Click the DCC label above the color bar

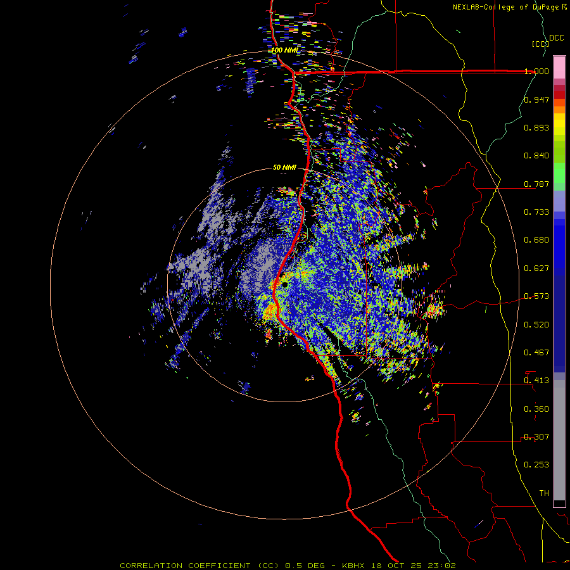pos(556,38)
